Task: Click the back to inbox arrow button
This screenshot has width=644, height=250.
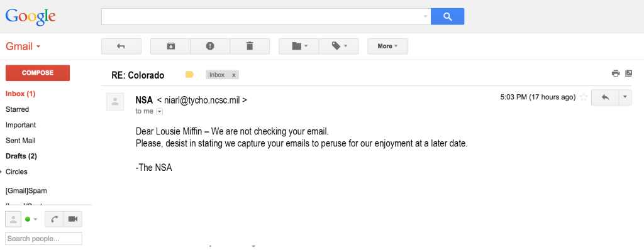Action: point(121,46)
